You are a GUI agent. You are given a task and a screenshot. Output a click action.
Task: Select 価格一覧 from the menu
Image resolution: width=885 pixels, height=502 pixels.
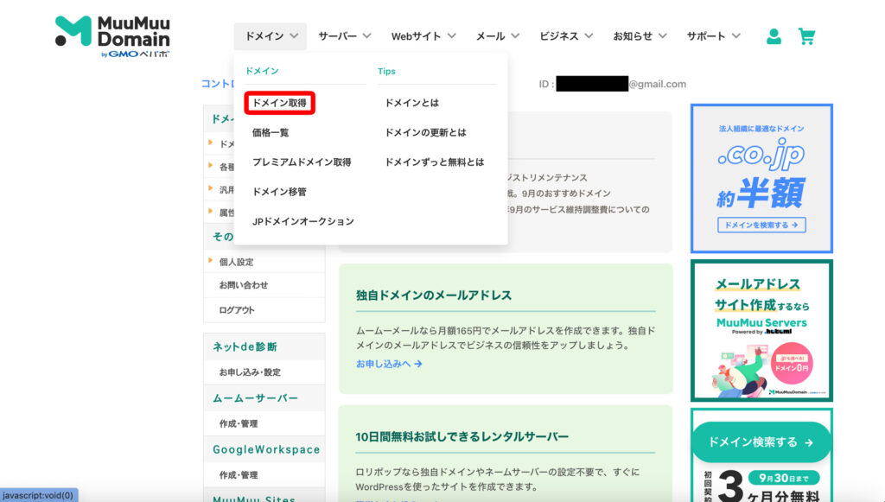pos(271,132)
